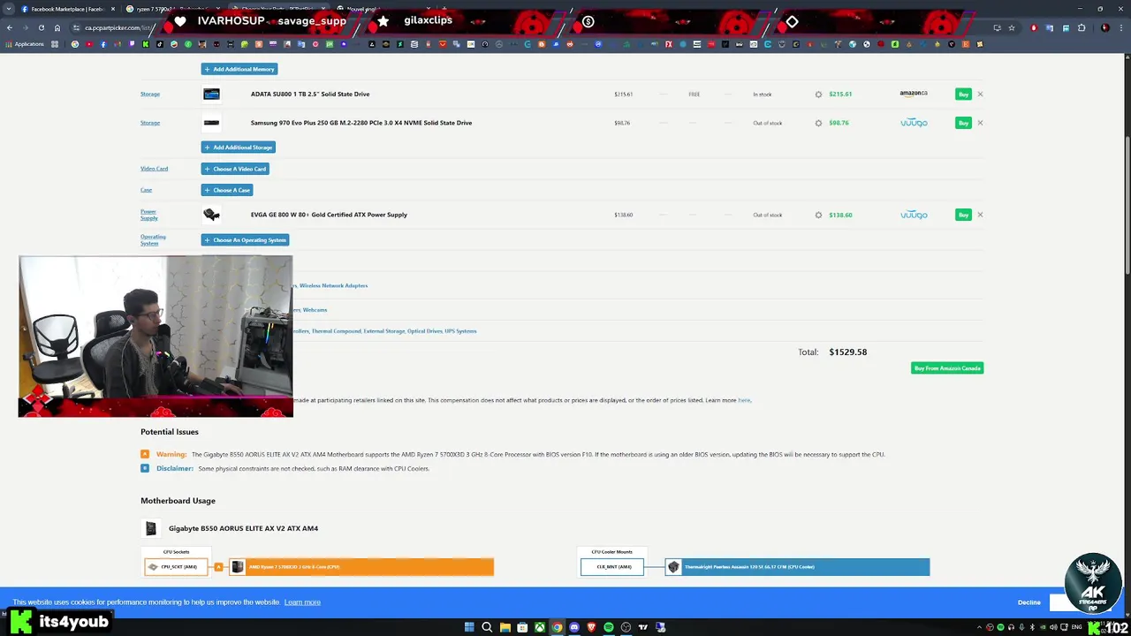
Task: Click the green $215.61 price link
Action: coord(840,94)
